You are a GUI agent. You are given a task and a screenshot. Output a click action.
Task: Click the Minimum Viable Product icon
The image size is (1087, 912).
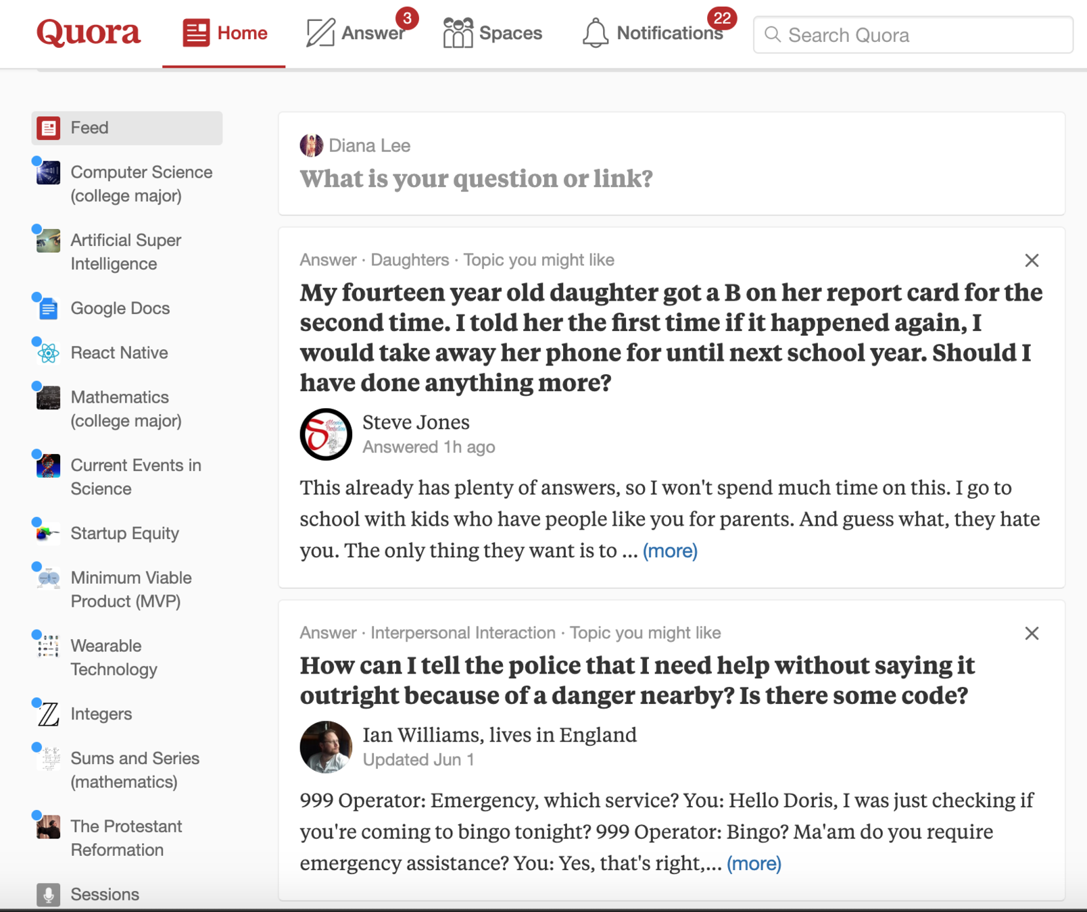click(x=48, y=578)
